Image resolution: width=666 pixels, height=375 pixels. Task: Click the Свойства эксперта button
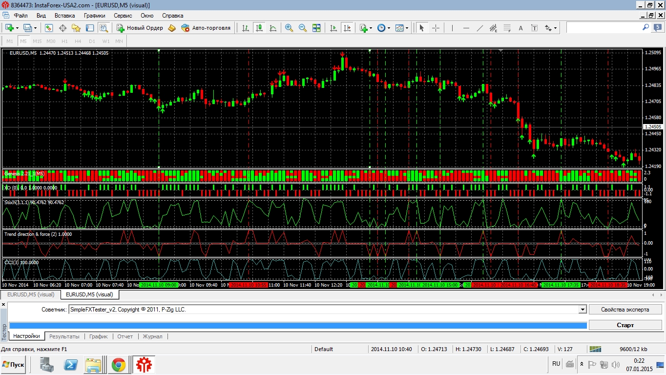tap(625, 310)
